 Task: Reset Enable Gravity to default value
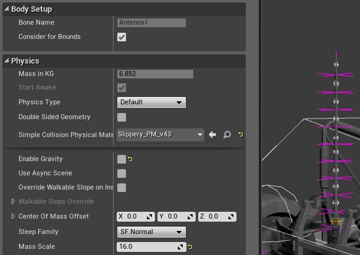click(130, 159)
